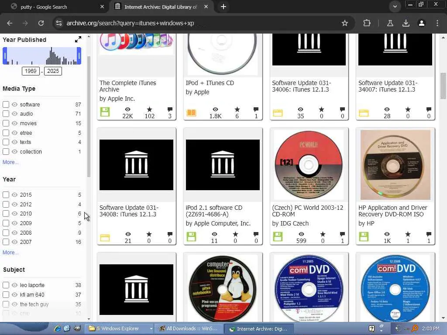Open iPod 2.1 software CD item
This screenshot has height=335, width=447.
click(214, 211)
